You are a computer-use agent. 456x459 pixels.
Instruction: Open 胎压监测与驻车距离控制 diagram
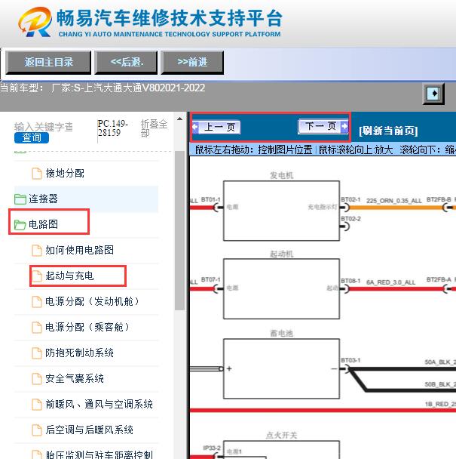click(x=99, y=454)
